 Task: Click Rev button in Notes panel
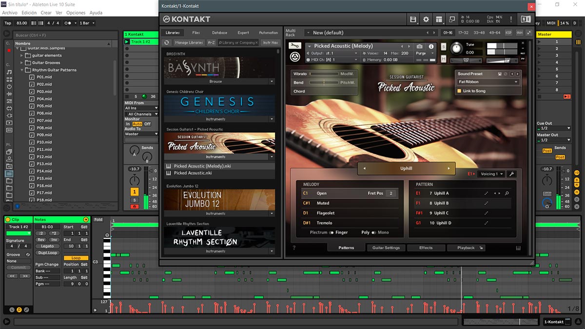tap(41, 240)
